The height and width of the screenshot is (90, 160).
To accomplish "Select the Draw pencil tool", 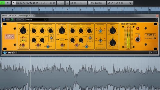I will [44, 3].
